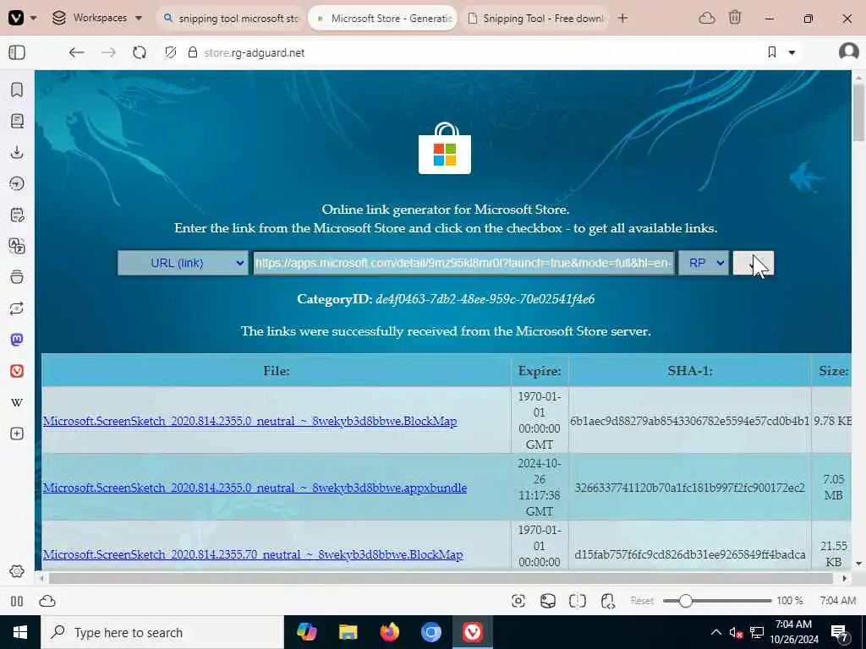
Task: Select the SHA-1 6b1aec9d88279ab85... cell
Action: 690,421
